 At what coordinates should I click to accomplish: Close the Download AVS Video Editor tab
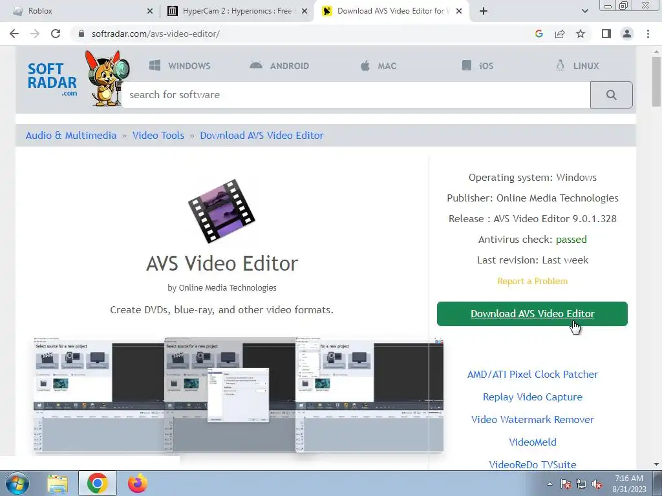(x=459, y=11)
